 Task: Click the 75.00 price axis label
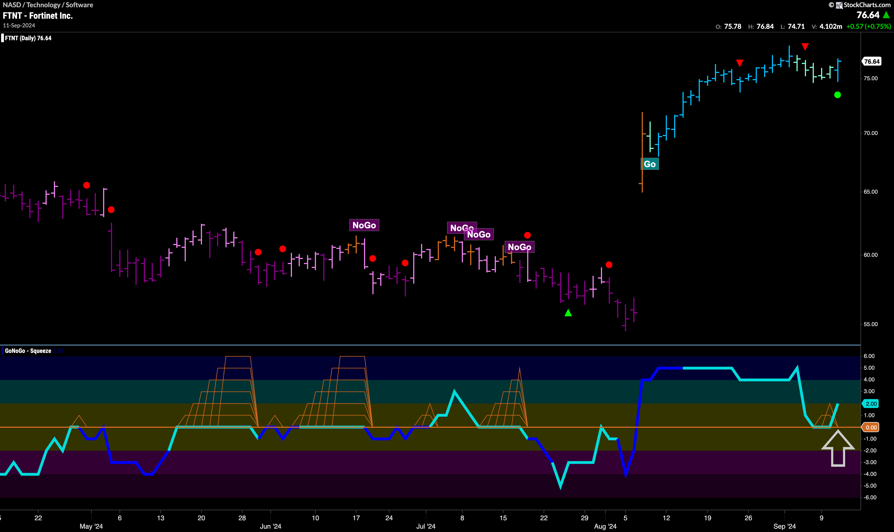(871, 79)
